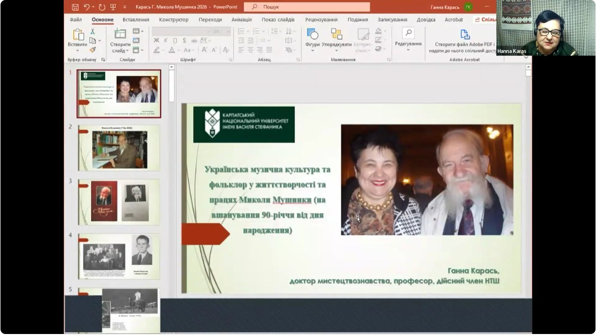Click the Створити файл Adobe PDF icon
This screenshot has height=335, width=597.
pos(465,34)
